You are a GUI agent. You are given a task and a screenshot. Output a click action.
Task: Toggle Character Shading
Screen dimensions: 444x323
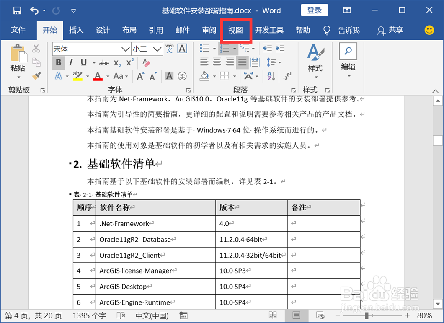coord(169,76)
